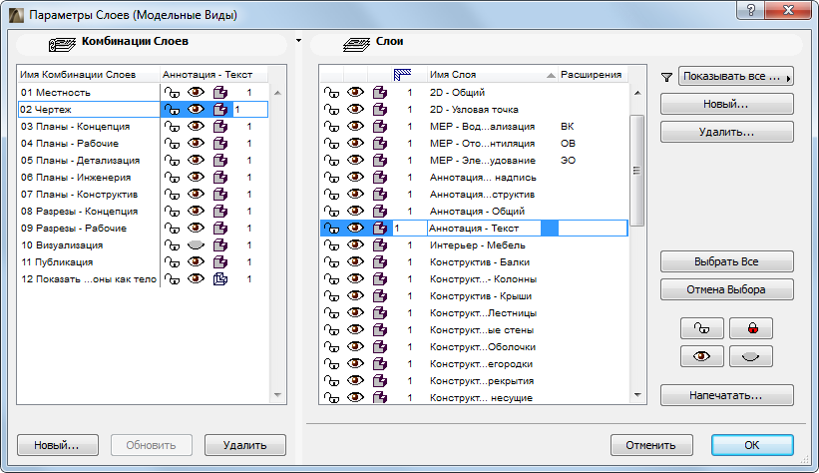Click Новый button under layer combinations
This screenshot has height=473, width=819.
58,445
